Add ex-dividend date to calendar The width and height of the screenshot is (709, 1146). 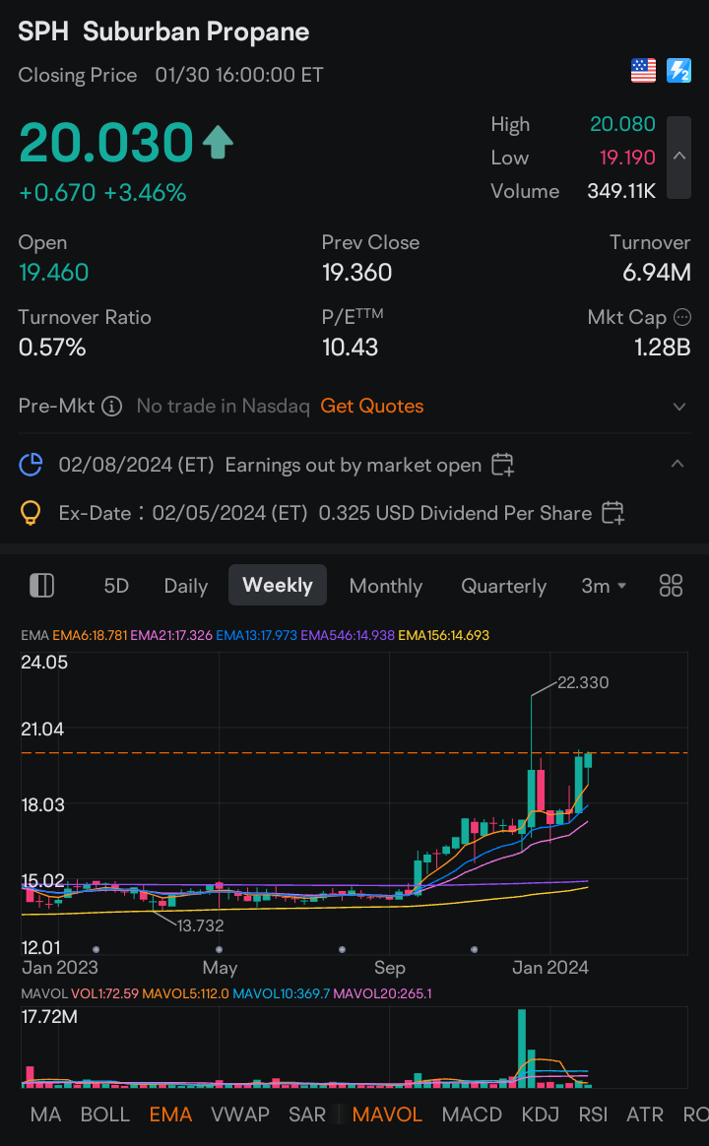click(612, 513)
